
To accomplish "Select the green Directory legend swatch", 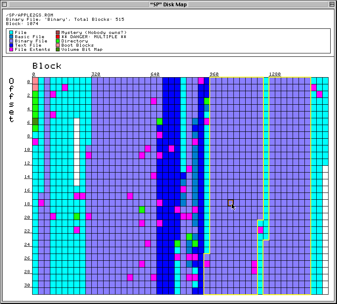I will 58,41.
